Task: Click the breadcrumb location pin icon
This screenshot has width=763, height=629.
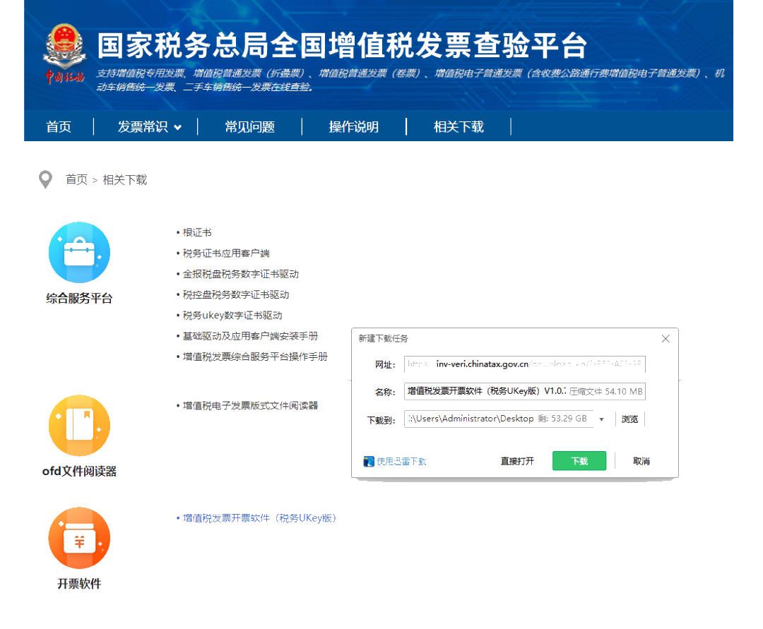Action: coord(46,179)
